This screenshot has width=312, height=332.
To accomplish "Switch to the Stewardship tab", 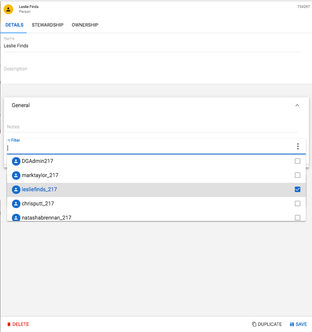I will click(47, 25).
